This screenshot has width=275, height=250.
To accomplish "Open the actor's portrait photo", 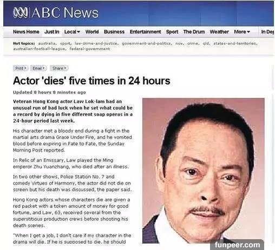I will click(x=204, y=171).
